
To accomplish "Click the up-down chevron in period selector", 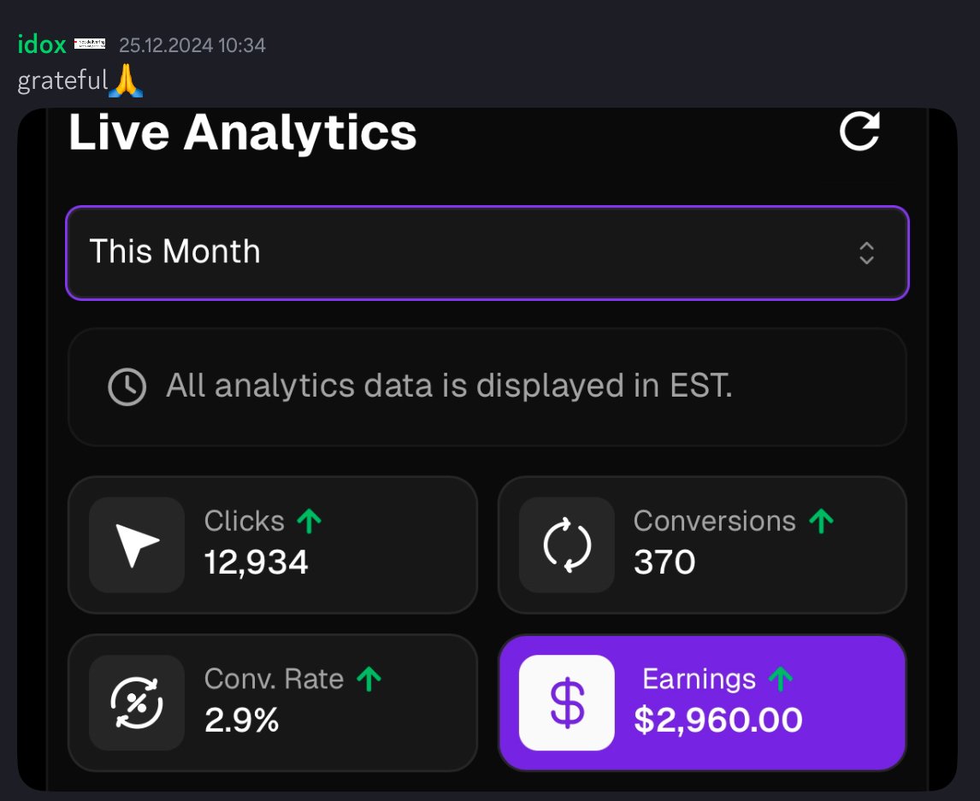I will tap(866, 253).
